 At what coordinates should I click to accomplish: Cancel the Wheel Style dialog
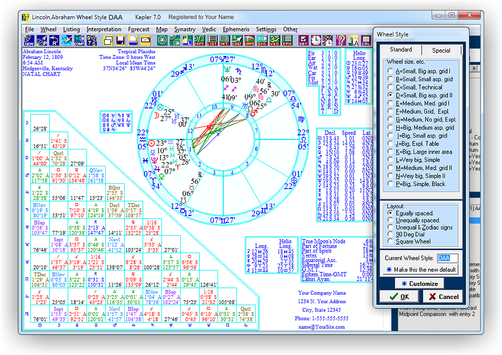point(443,297)
